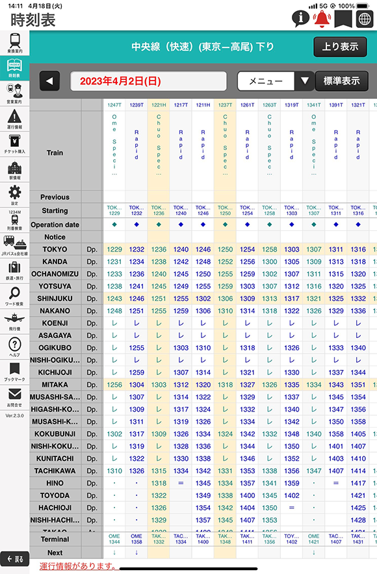This screenshot has width=377, height=574.
Task: Click SHINJUKU departure time 1306
Action: tap(225, 298)
